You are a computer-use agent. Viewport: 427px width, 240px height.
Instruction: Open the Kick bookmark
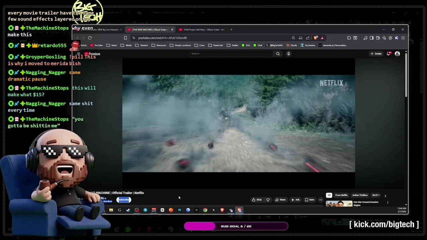point(246,45)
